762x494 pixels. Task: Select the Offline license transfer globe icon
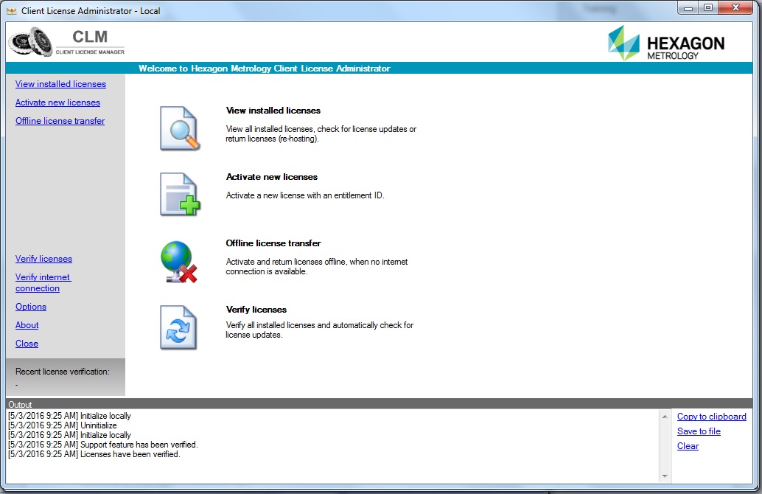(177, 260)
